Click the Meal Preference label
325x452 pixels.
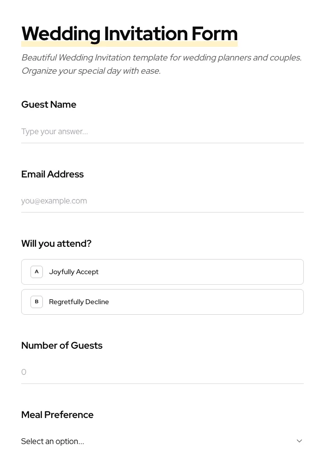point(57,415)
